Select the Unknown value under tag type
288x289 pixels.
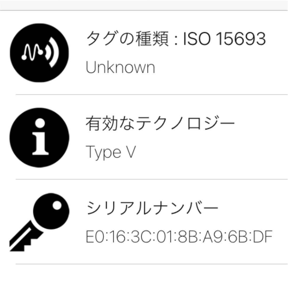click(120, 67)
